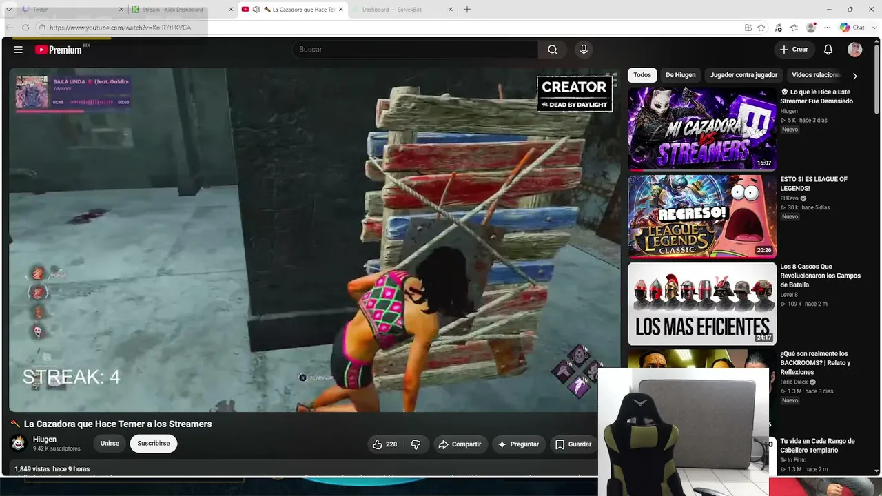The width and height of the screenshot is (882, 496).
Task: Switch to the Dashboard — SolvexBot tab
Action: [402, 10]
